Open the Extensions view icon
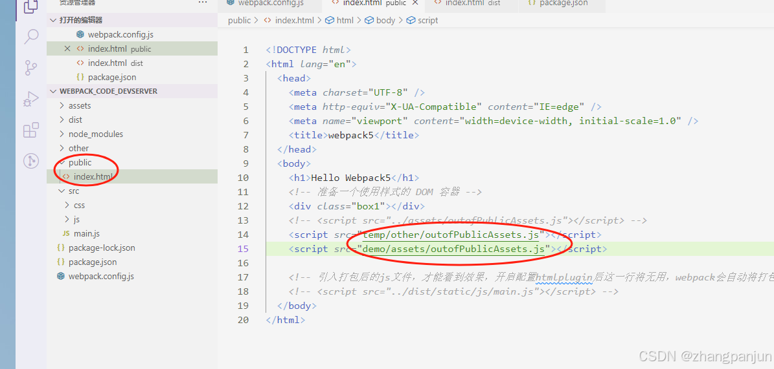 tap(30, 130)
